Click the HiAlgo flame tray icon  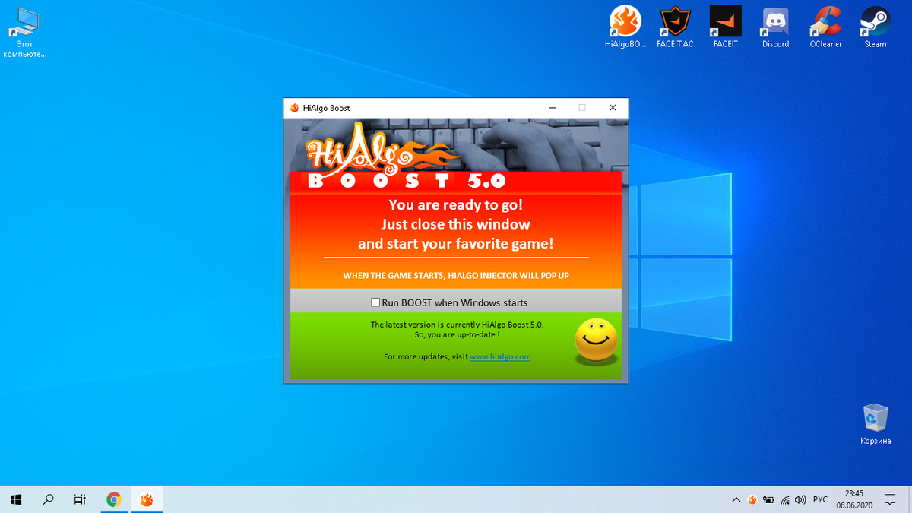tap(752, 500)
